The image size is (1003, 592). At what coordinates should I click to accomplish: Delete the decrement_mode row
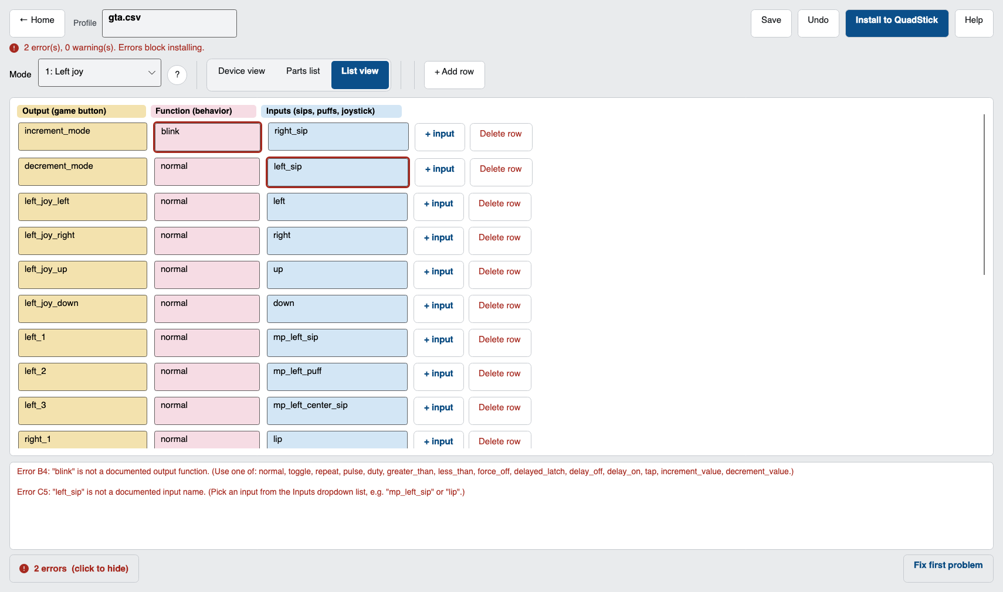[501, 172]
